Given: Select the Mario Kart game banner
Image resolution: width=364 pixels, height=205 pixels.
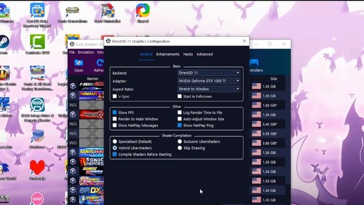Looking at the screenshot, I should point(92,96).
